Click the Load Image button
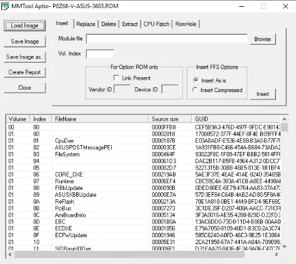Screen dimensions: 296x264 (x=24, y=26)
